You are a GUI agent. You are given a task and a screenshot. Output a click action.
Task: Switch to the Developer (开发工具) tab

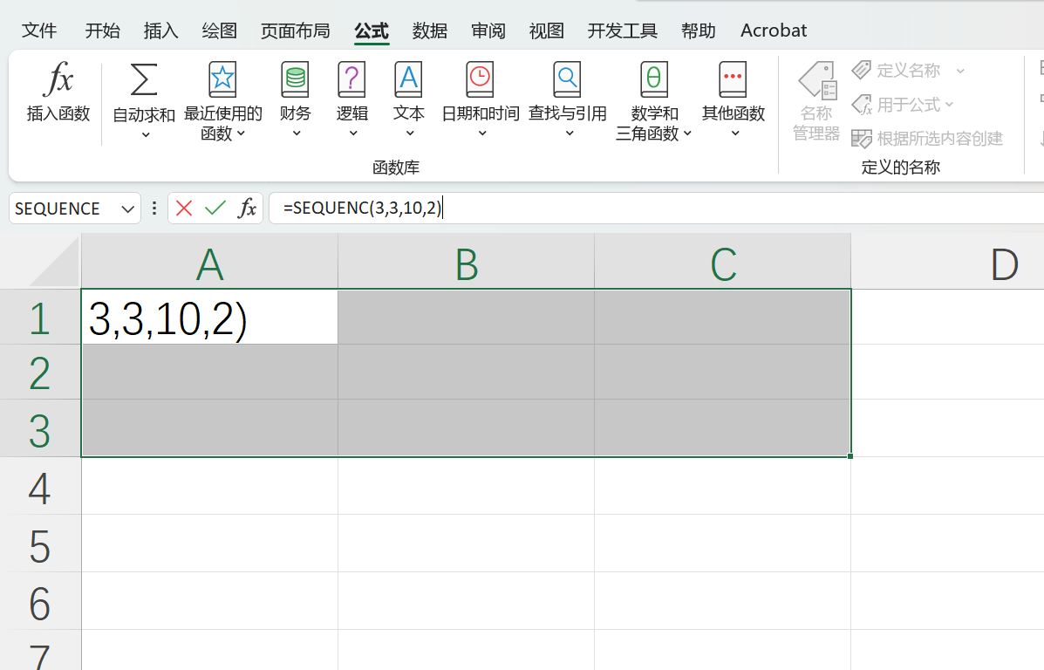pyautogui.click(x=623, y=31)
